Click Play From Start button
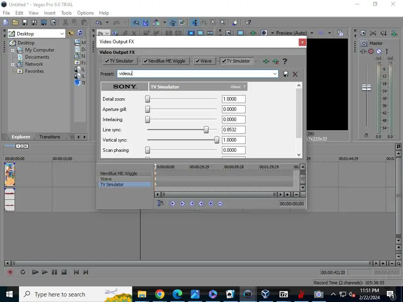Viewport: 403px width, 302px height. 35,272
